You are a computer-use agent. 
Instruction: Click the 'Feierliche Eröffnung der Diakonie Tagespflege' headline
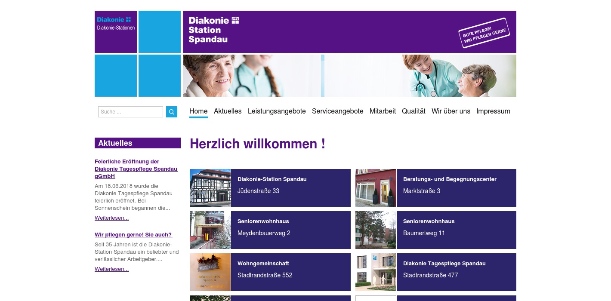tap(136, 169)
